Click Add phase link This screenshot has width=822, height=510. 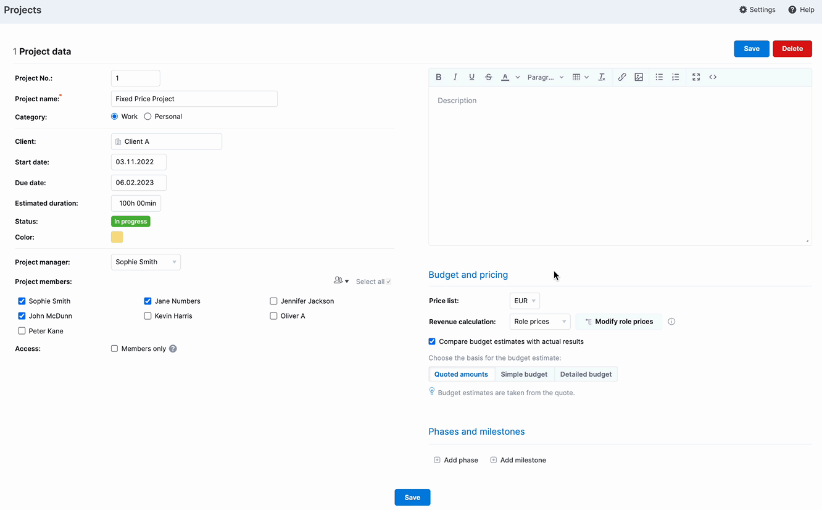(456, 460)
